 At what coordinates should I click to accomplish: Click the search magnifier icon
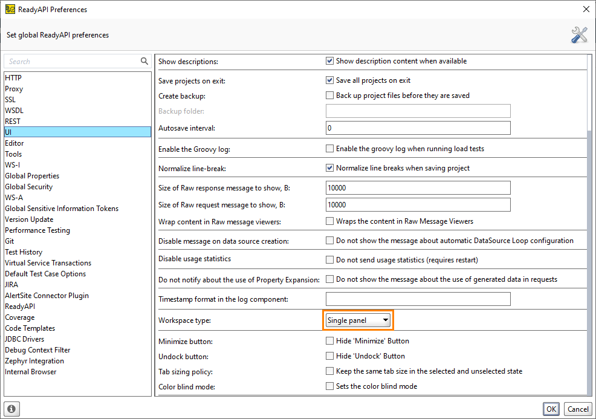pos(144,61)
